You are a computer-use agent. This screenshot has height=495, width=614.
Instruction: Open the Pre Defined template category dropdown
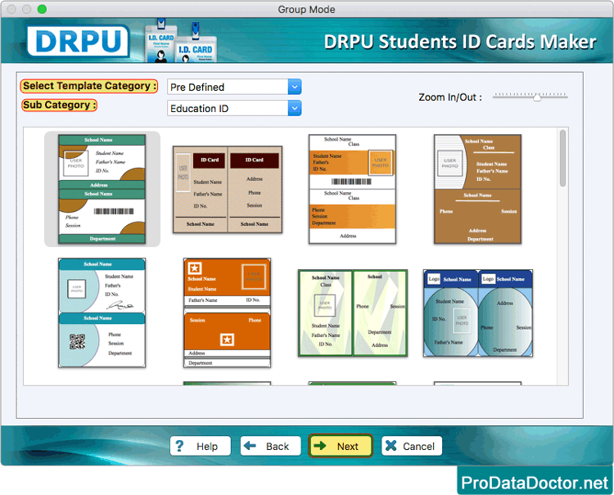point(234,87)
